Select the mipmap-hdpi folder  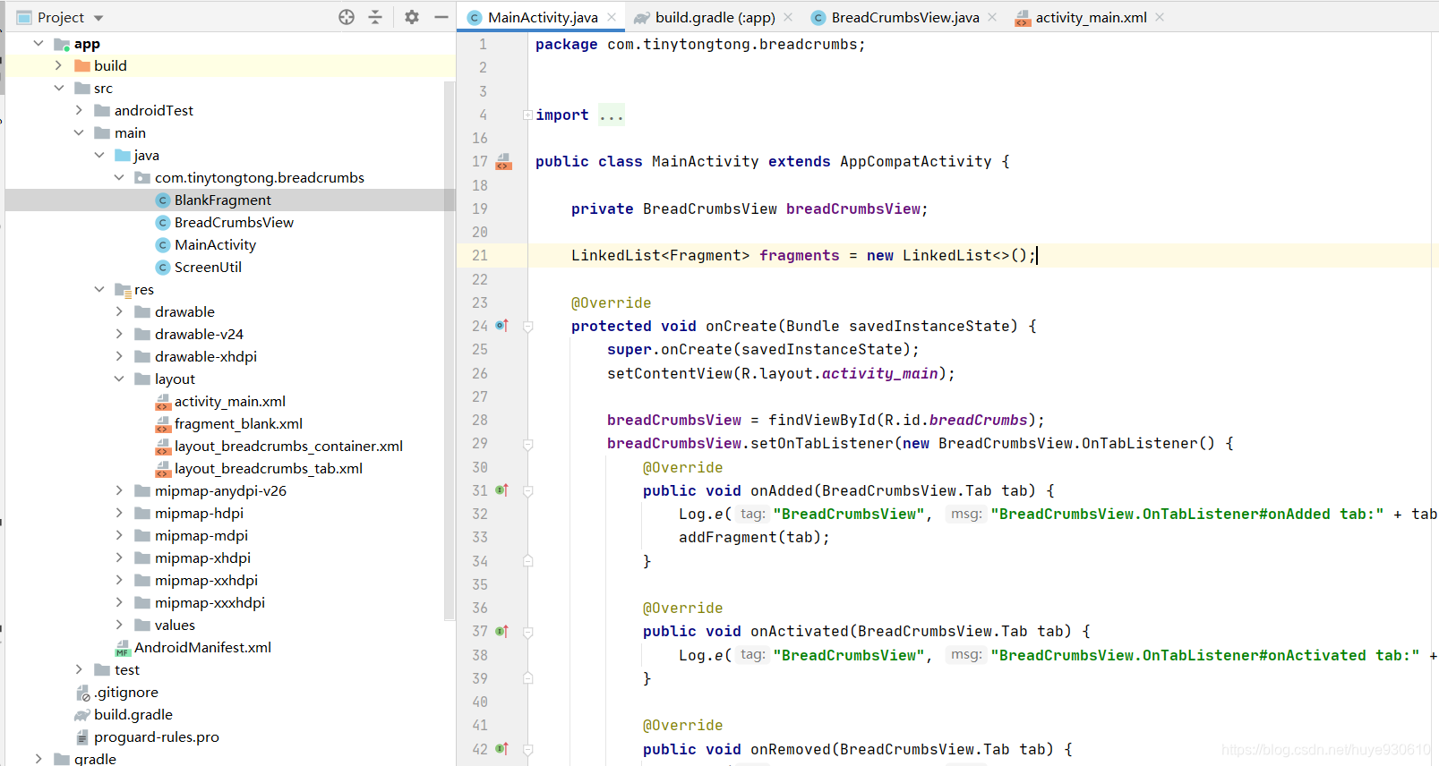click(x=199, y=513)
